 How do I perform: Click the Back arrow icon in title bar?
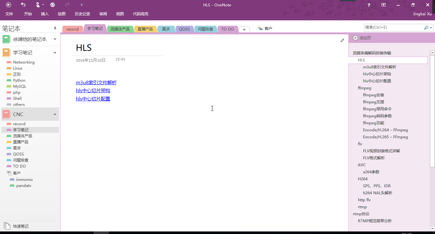point(9,5)
